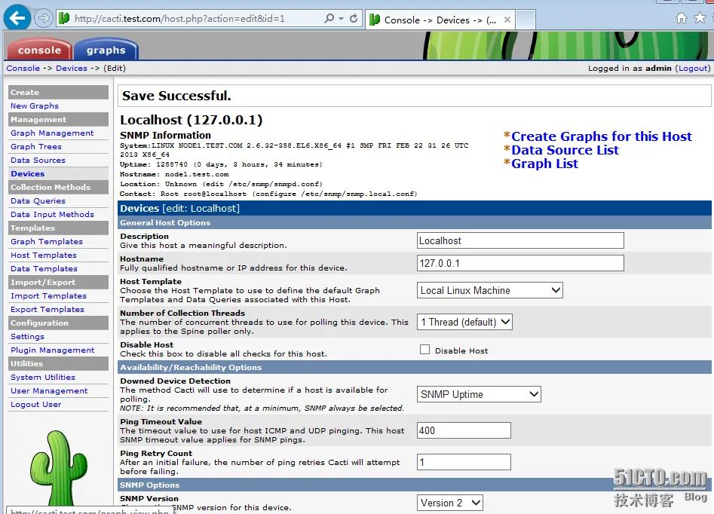Open Graph Trees in sidebar
The width and height of the screenshot is (714, 514).
tap(36, 147)
